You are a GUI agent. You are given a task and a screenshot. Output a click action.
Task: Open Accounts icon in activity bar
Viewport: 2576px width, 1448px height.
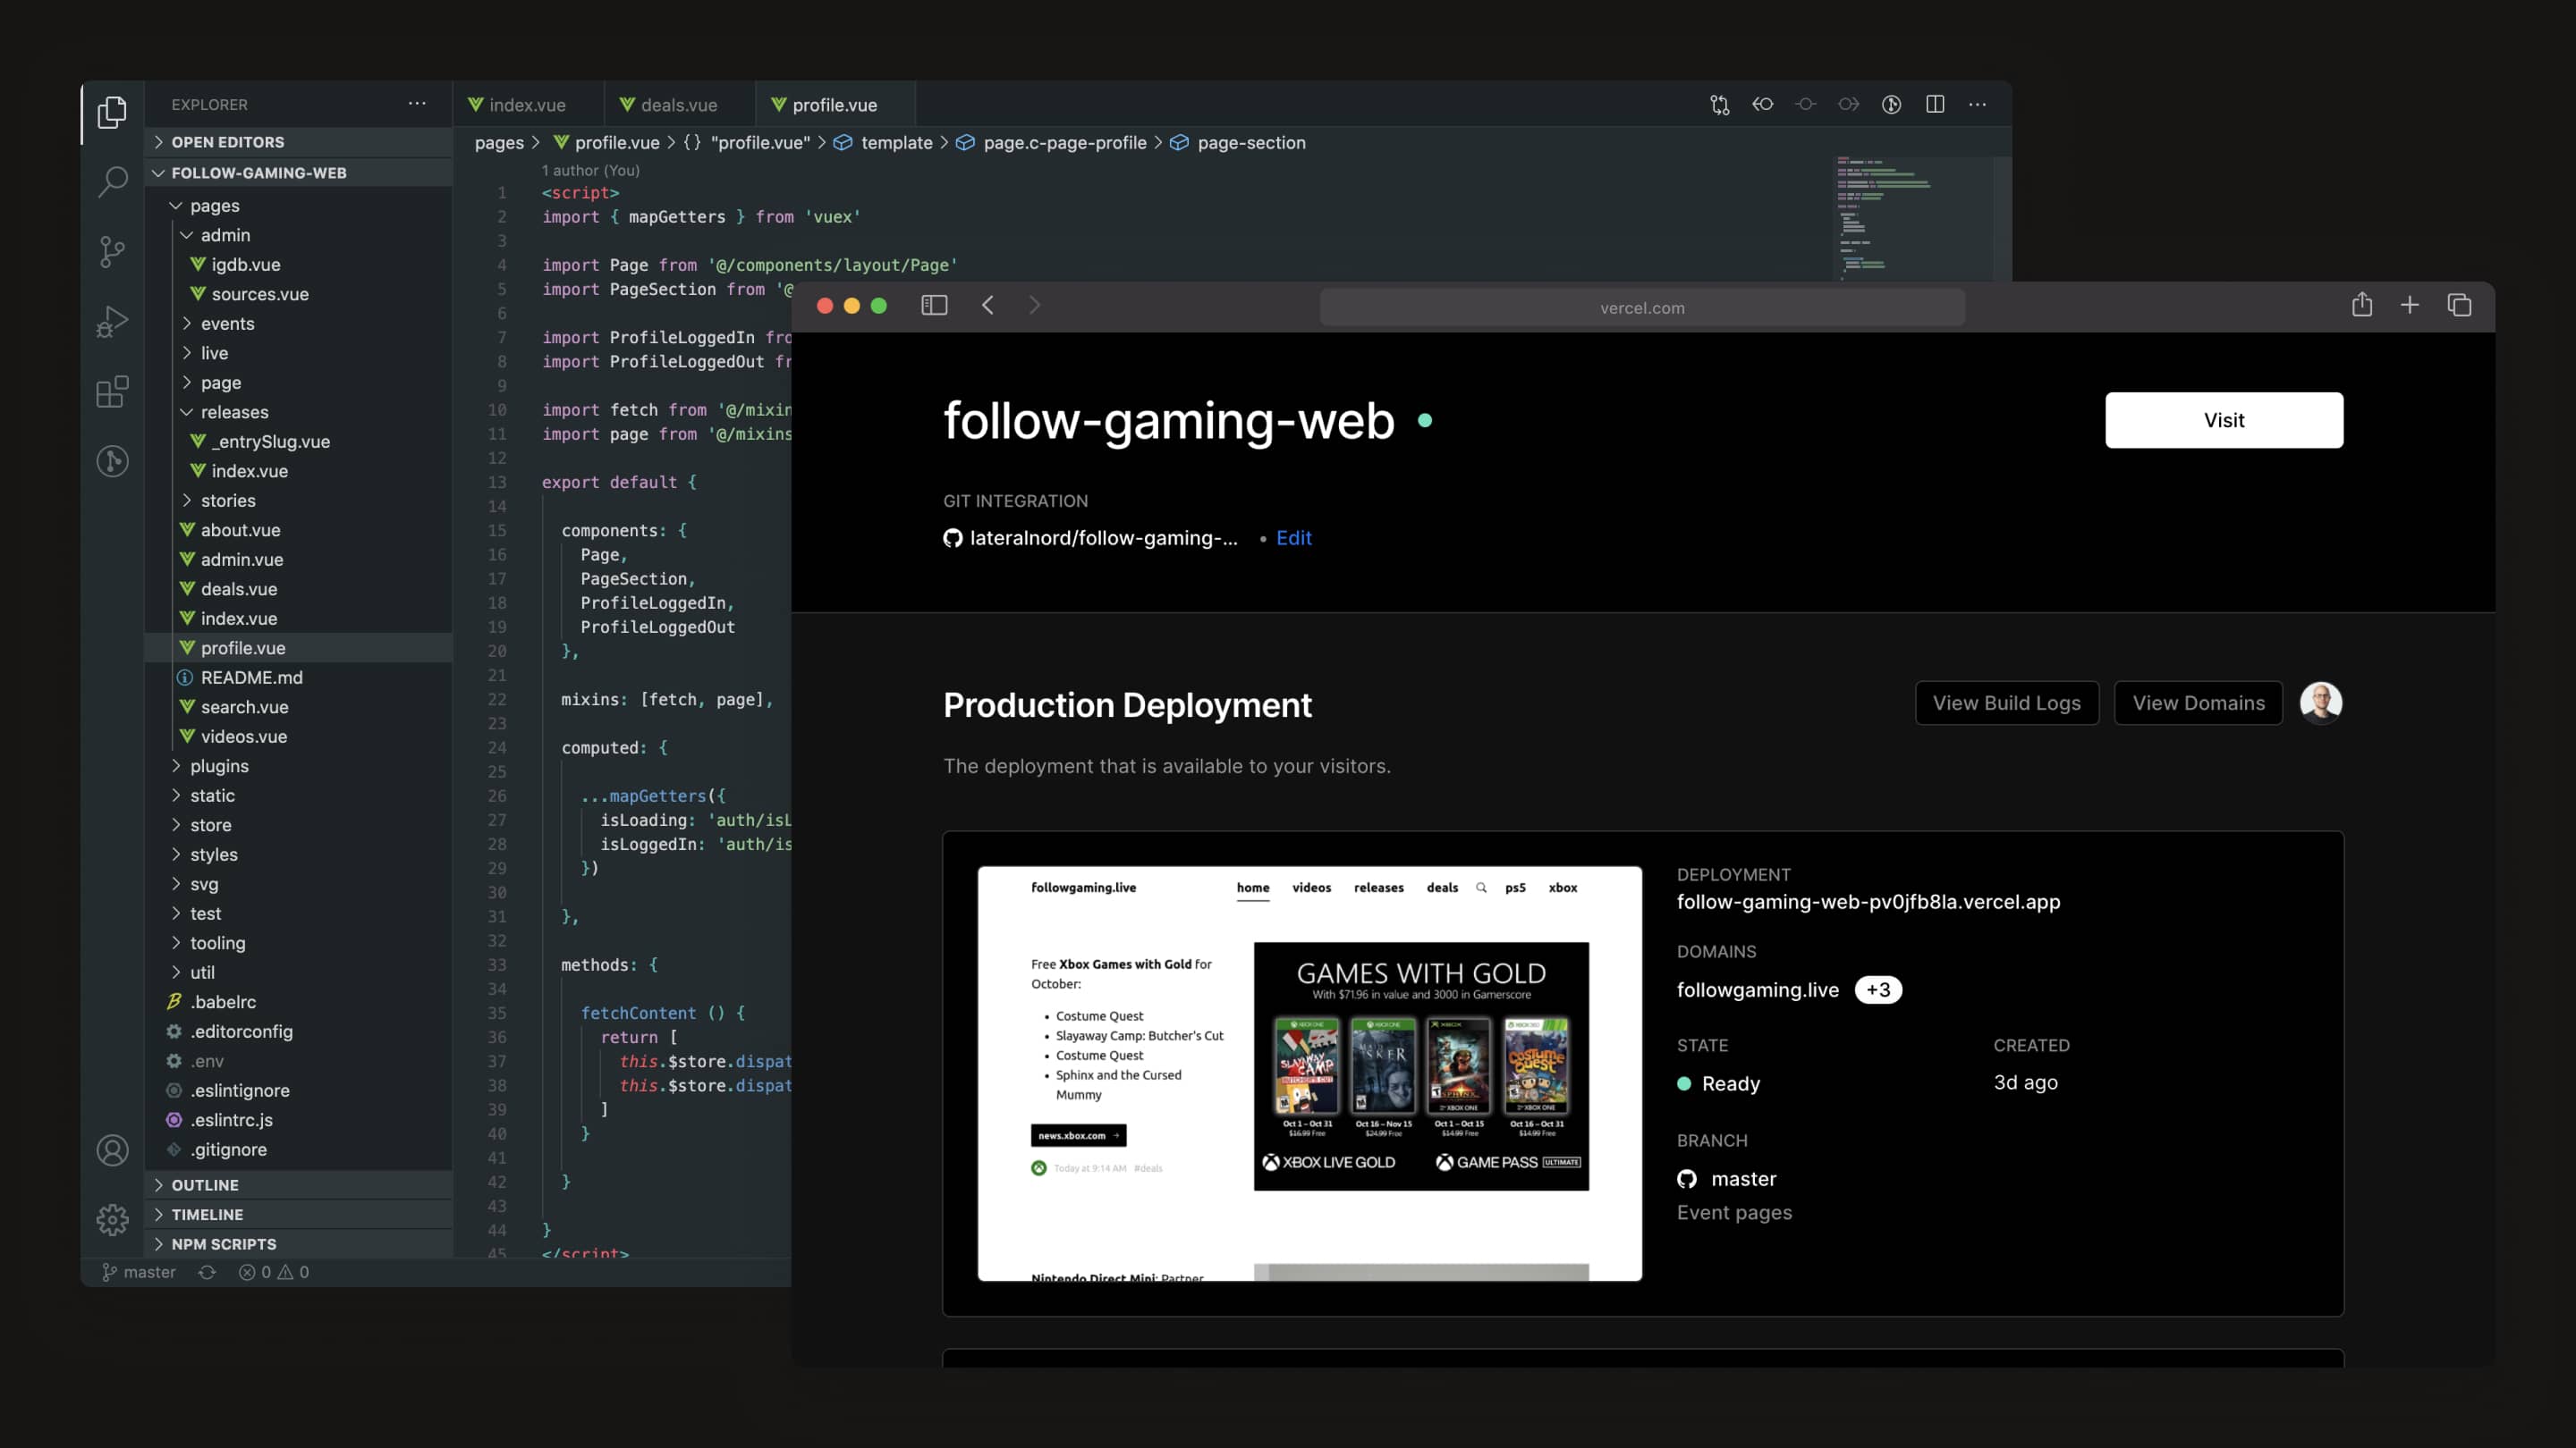(112, 1150)
